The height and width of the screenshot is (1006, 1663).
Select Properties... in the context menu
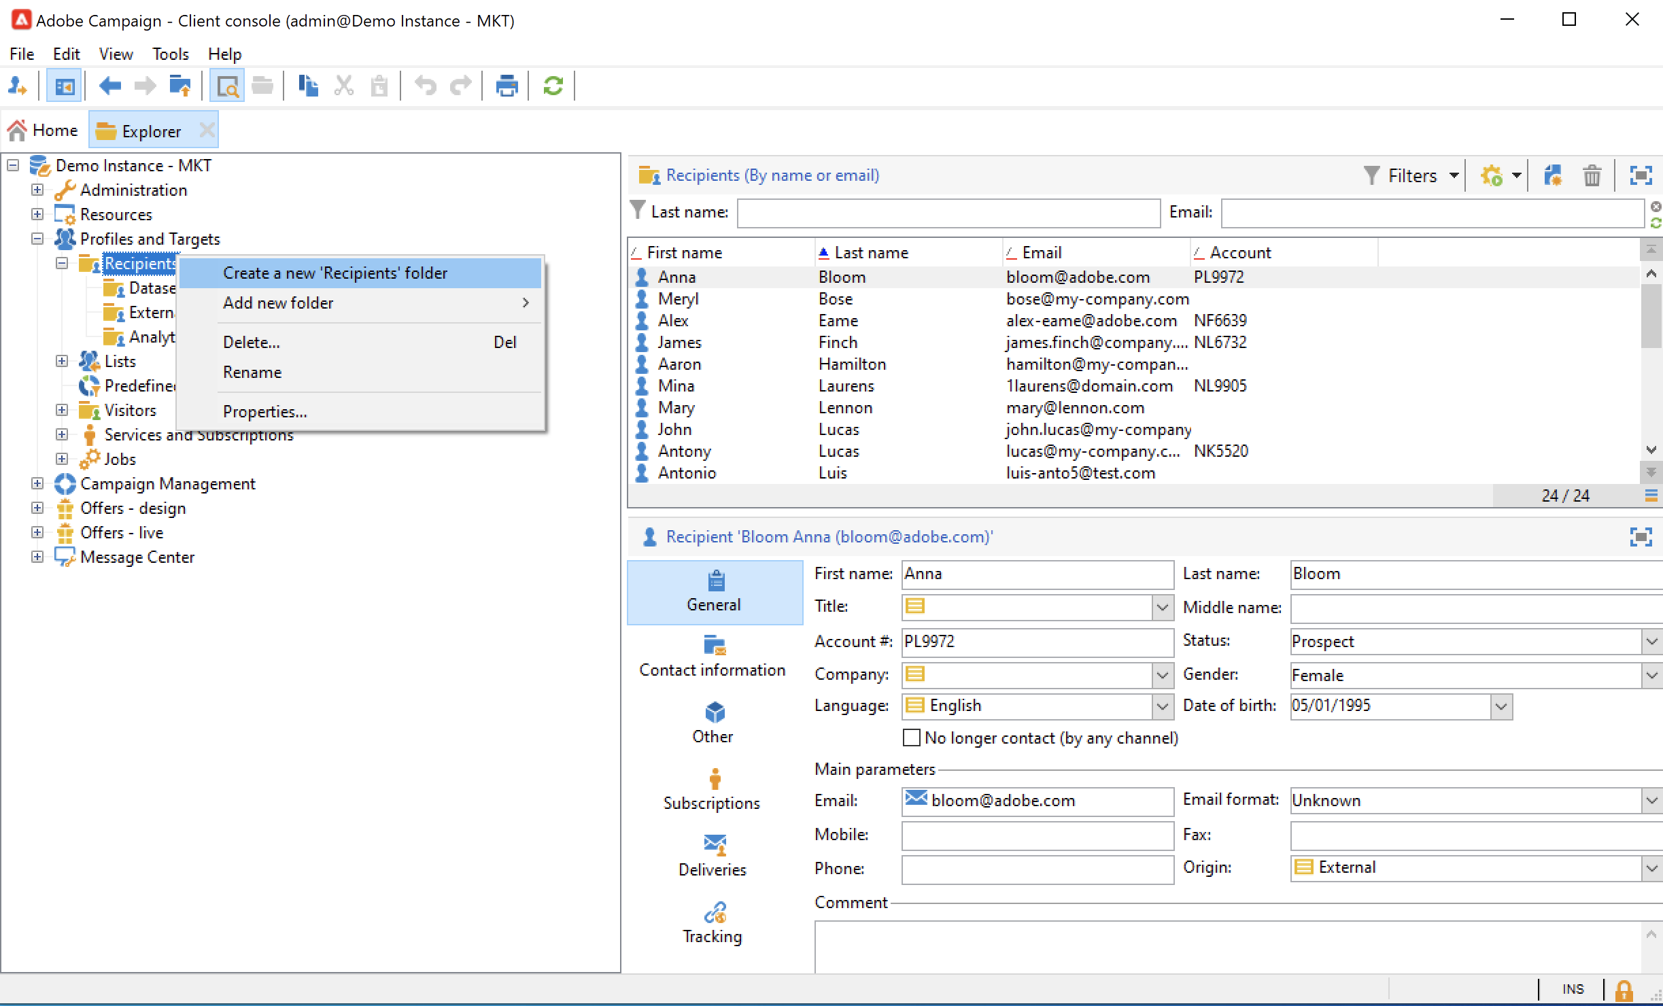[265, 412]
